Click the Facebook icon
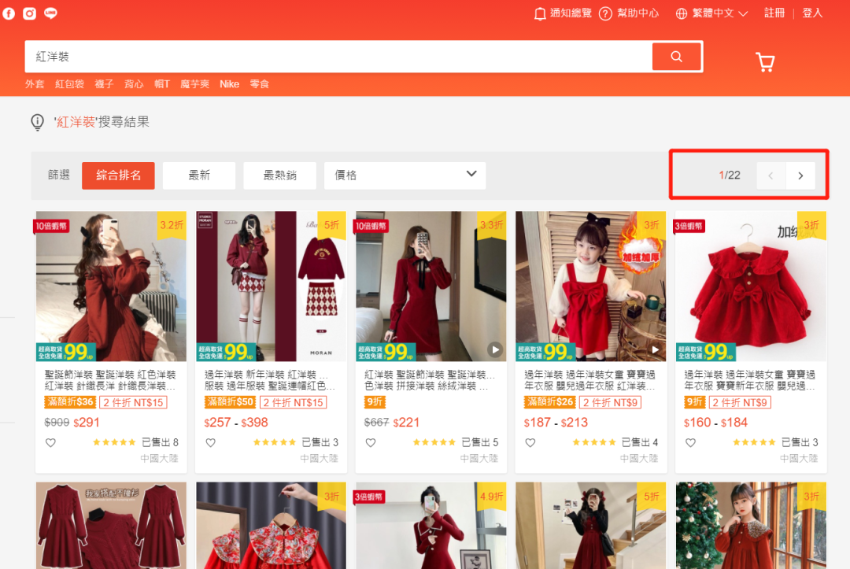The height and width of the screenshot is (569, 850). [x=8, y=13]
